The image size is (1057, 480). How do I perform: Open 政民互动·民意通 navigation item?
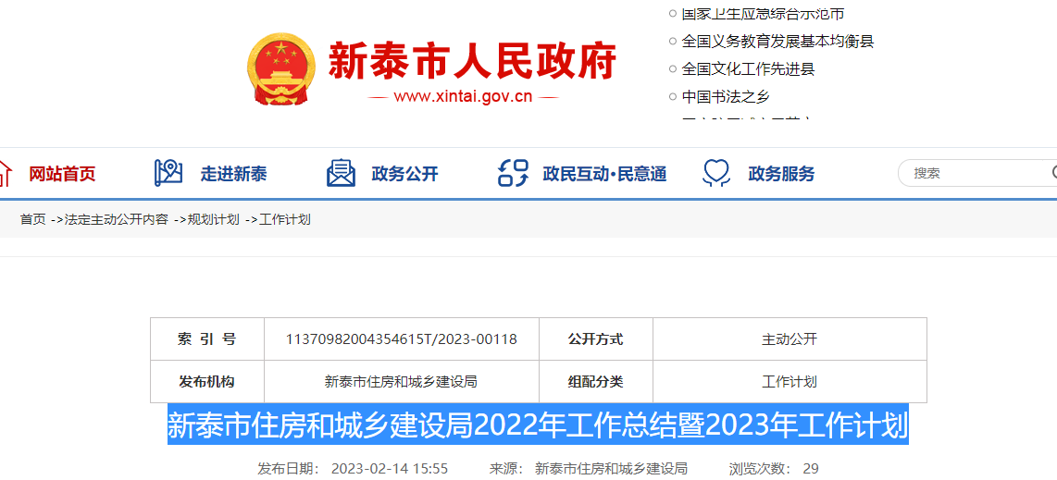(604, 174)
